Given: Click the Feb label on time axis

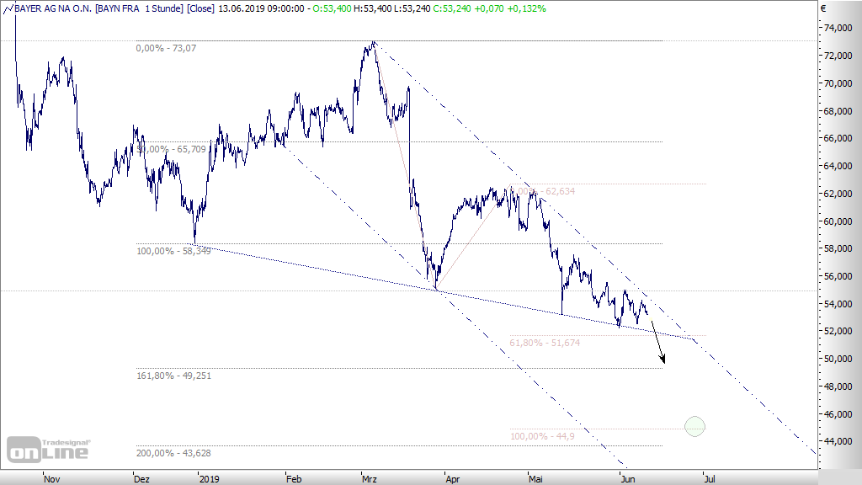Looking at the screenshot, I should coord(294,479).
